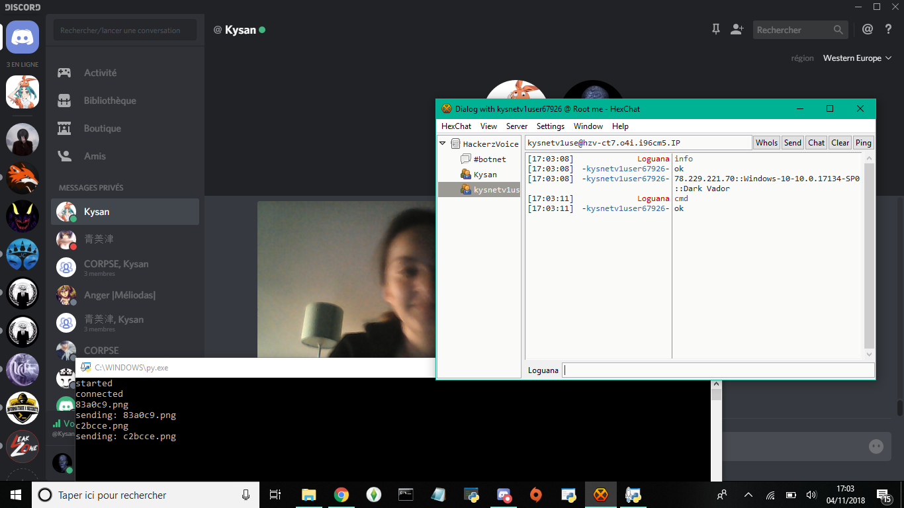Open the Window menu in HexChat
Image resolution: width=904 pixels, height=508 pixels.
click(588, 126)
